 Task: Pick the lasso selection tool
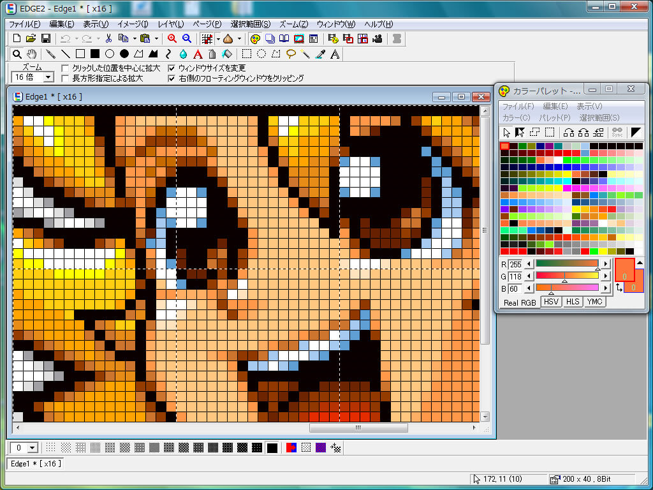click(x=291, y=54)
